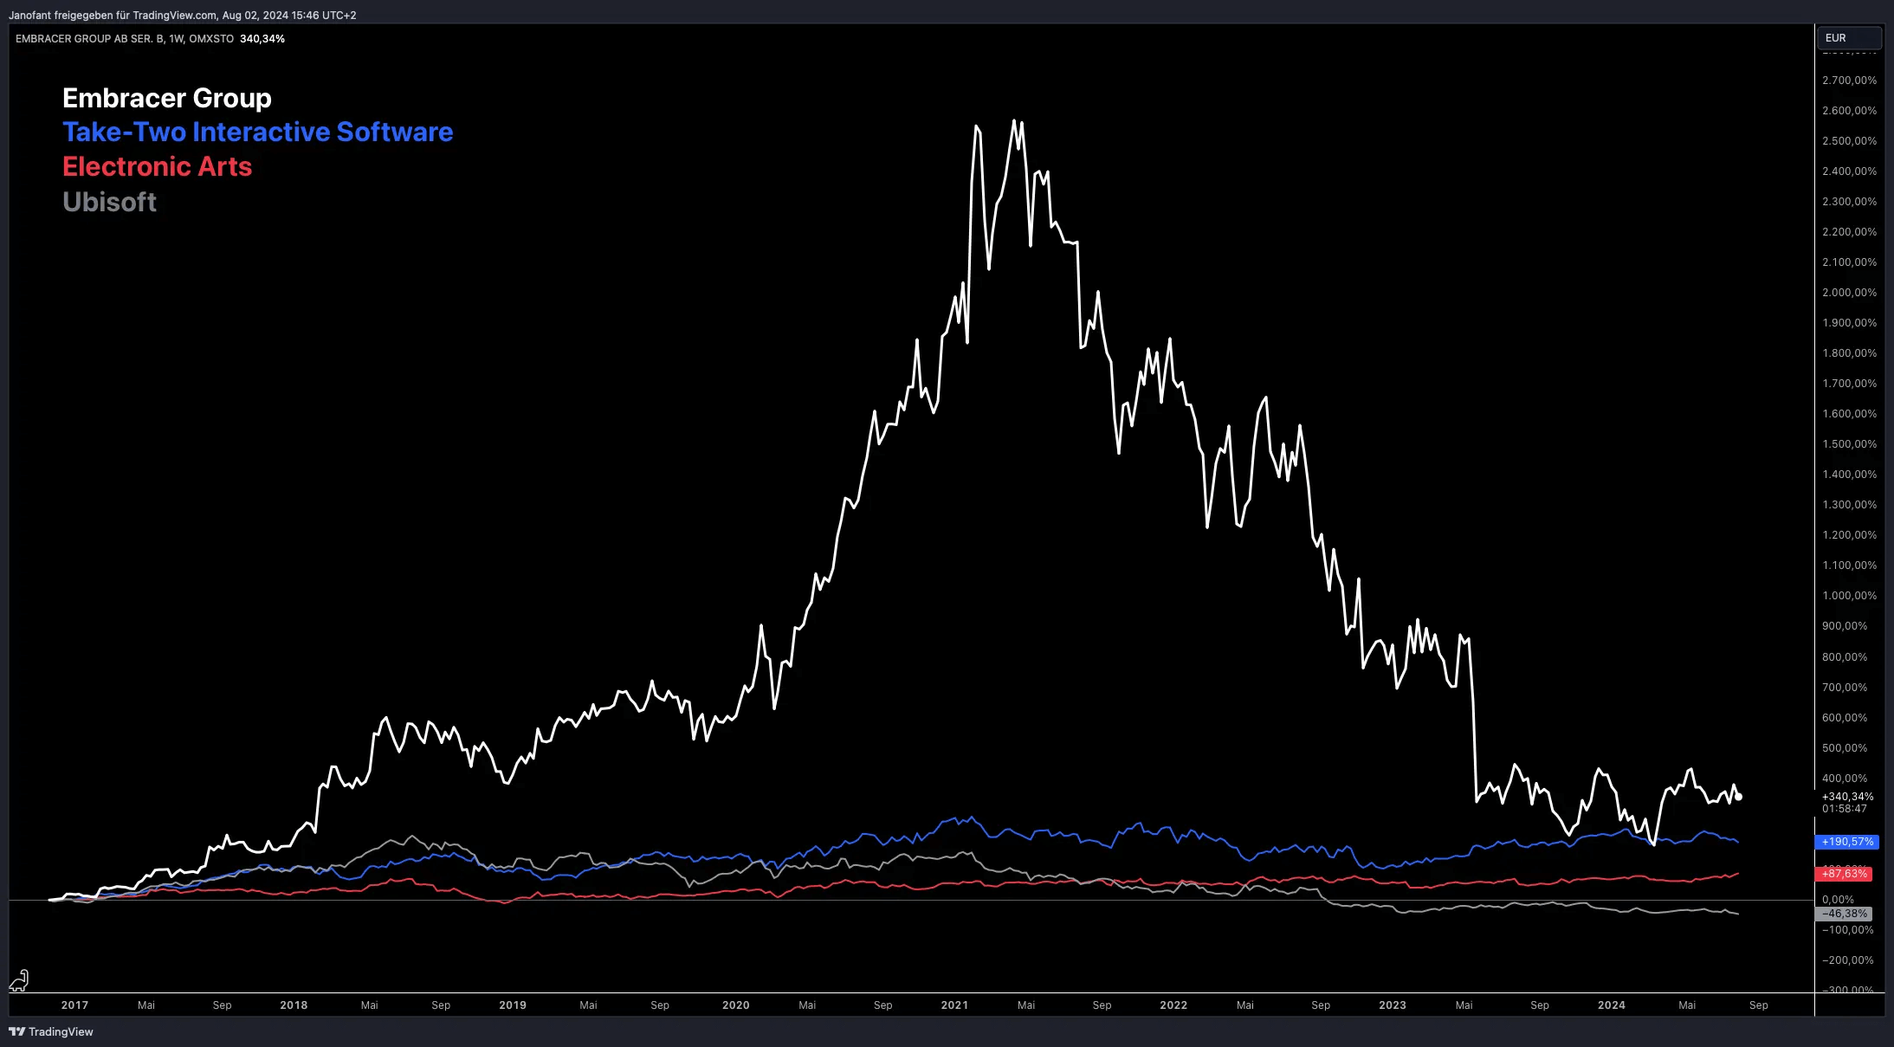Click the 400,00% scale label
This screenshot has height=1047, width=1894.
pos(1845,779)
